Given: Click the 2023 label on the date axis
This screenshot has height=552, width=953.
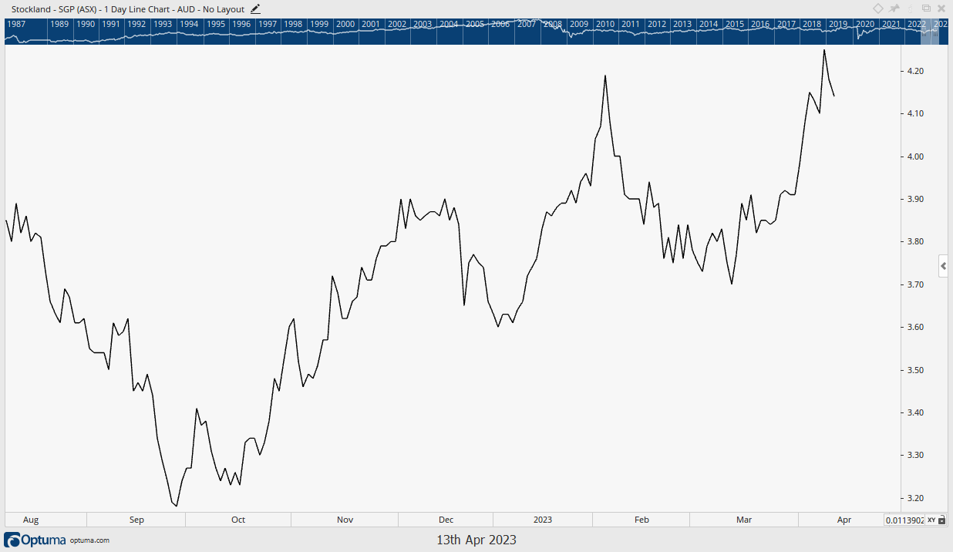Looking at the screenshot, I should coord(542,520).
